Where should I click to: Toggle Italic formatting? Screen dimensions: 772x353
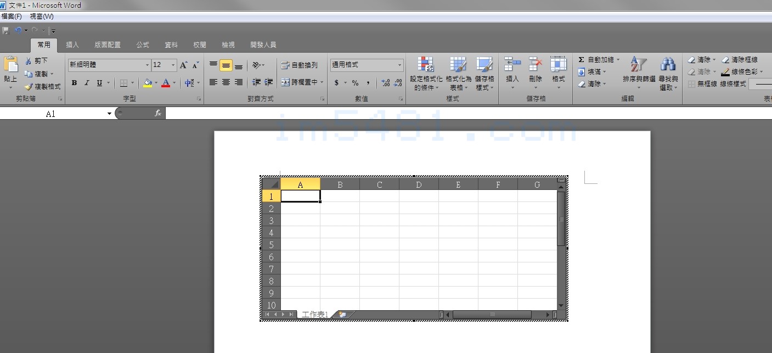point(87,83)
